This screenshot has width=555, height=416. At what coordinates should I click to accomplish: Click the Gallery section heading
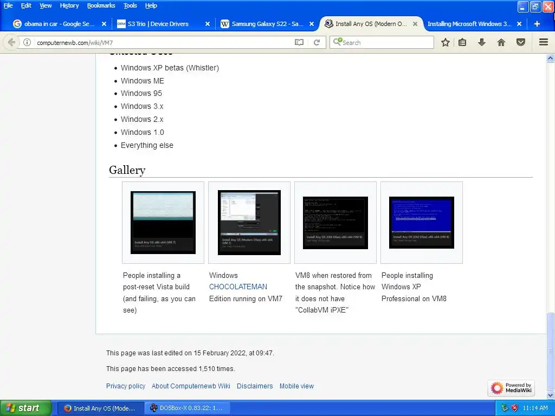pos(127,170)
